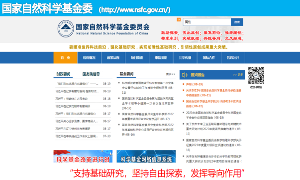This screenshot has height=180, width=300.
Task: Select the 时政要闻 tab
Action: [63, 74]
